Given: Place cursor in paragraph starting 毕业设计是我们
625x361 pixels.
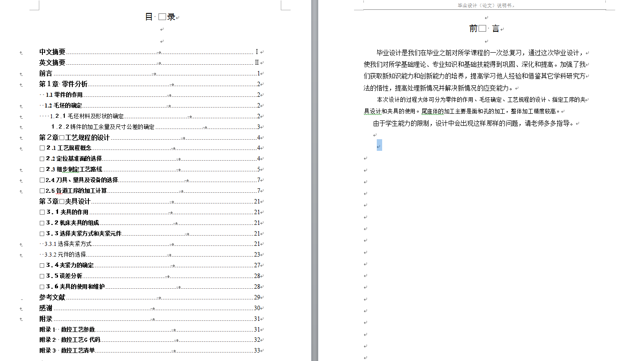Looking at the screenshot, I should point(475,70).
